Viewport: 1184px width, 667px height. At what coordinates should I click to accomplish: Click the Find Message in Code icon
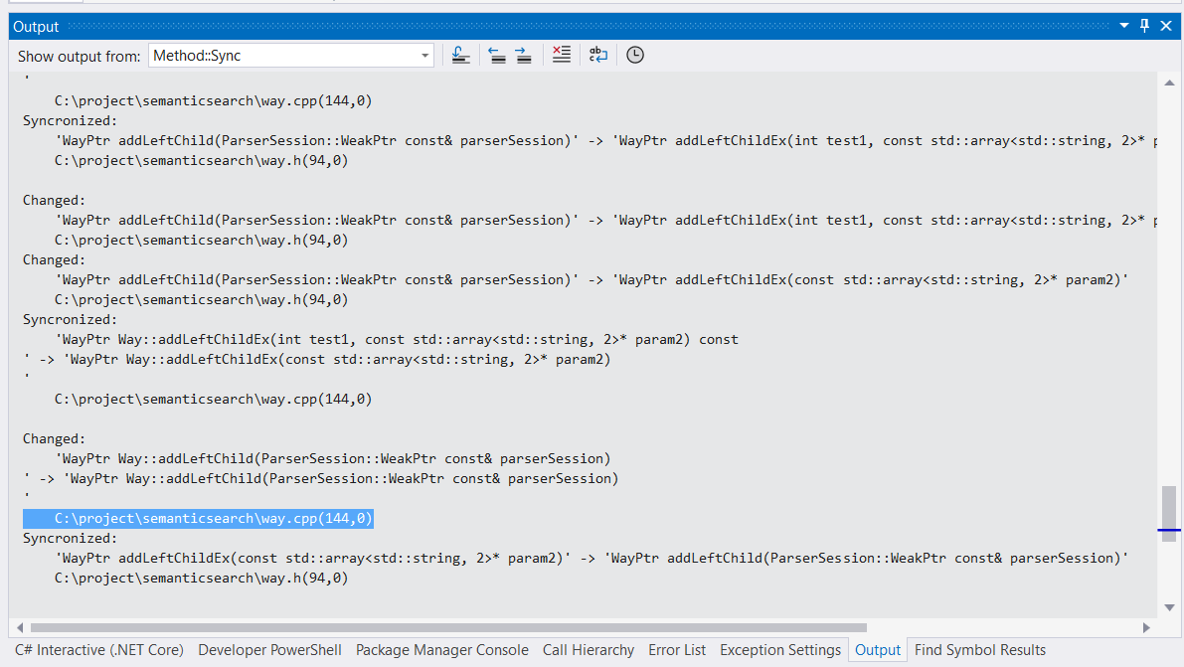coord(460,56)
